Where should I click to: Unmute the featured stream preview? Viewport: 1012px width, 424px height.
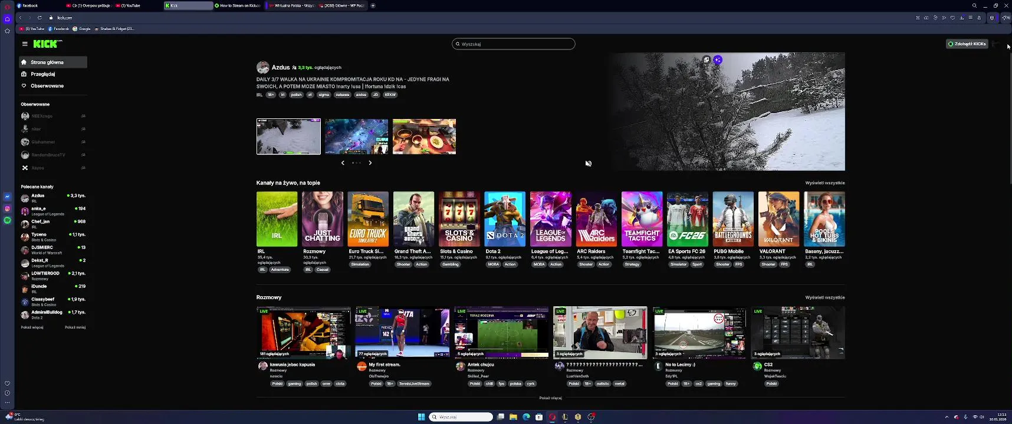[x=588, y=163]
